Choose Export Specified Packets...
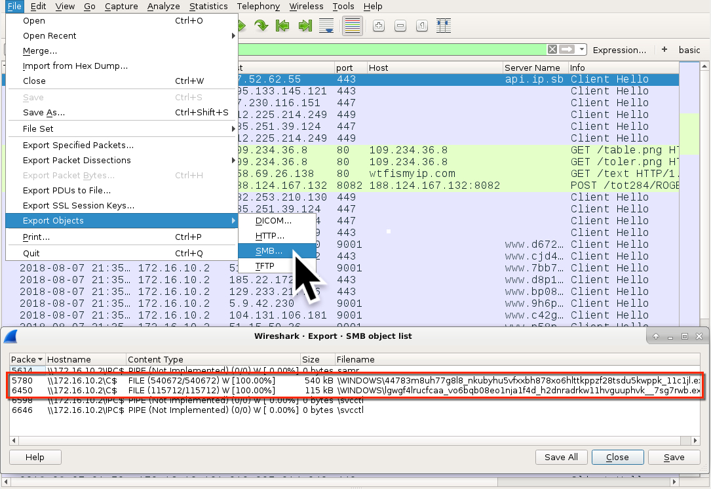Screen dimensions: 711x489 coord(121,145)
